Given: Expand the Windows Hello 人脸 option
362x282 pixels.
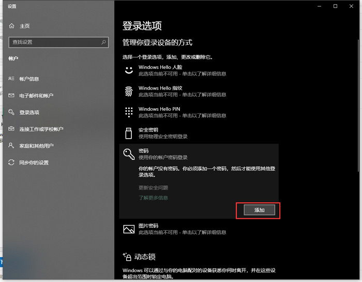Looking at the screenshot, I should tap(199, 70).
